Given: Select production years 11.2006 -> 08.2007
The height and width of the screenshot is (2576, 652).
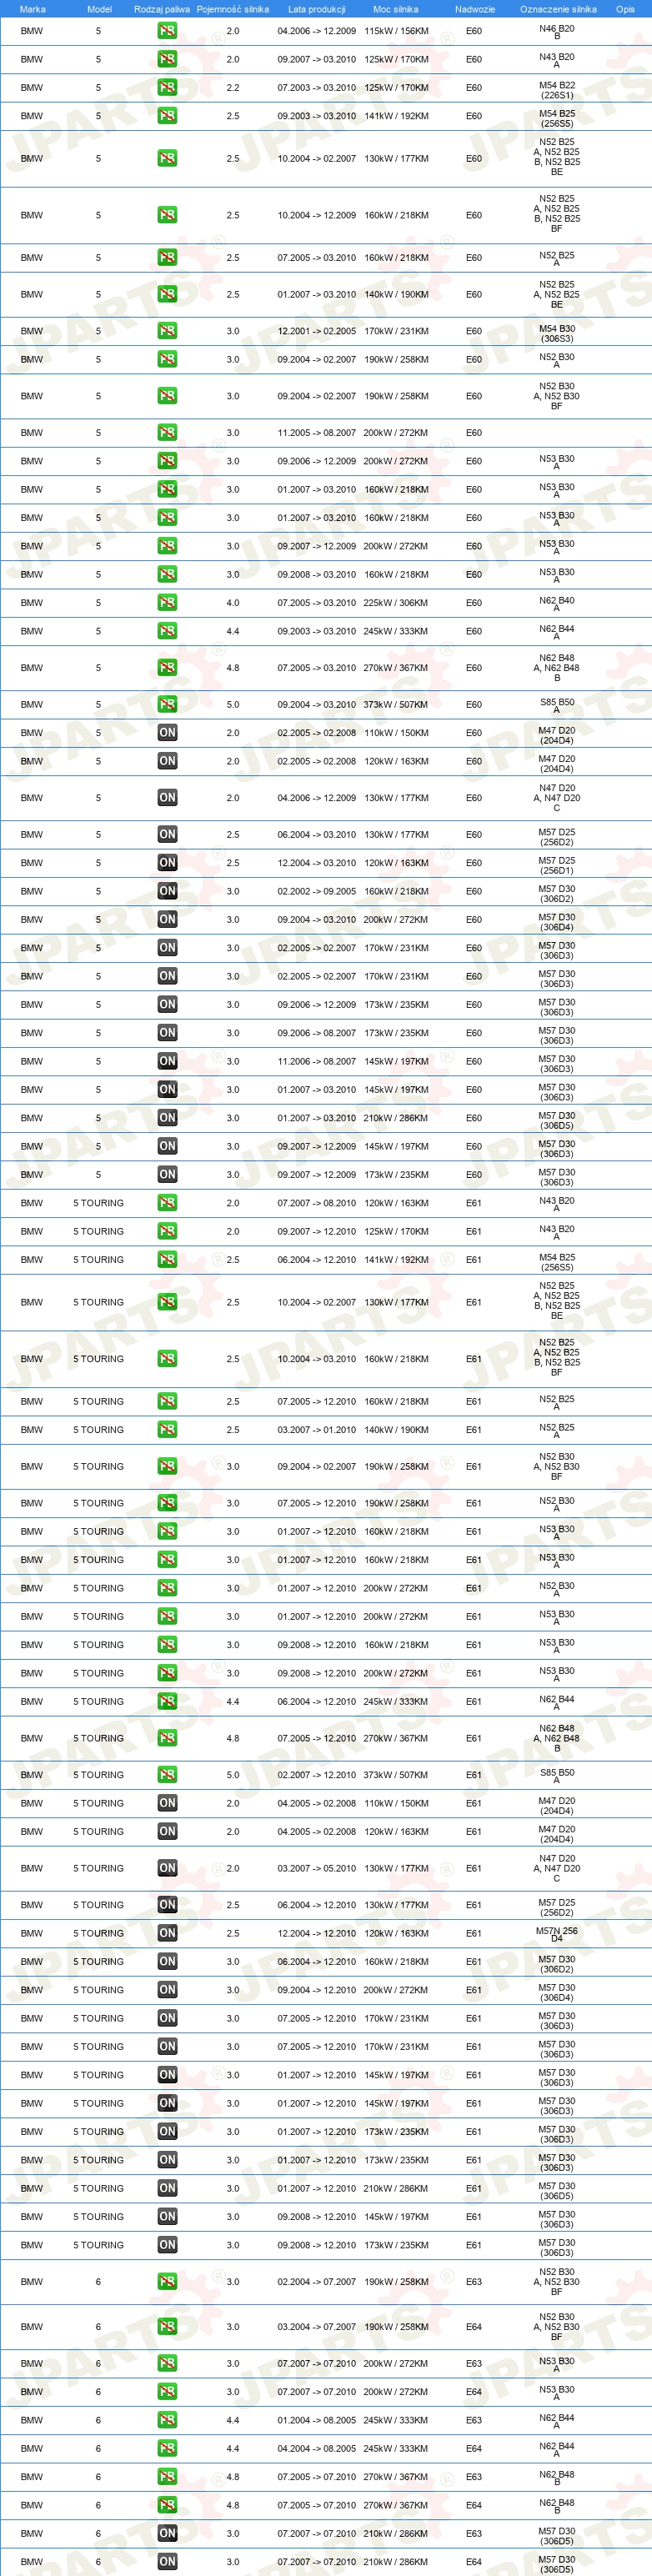Looking at the screenshot, I should 317,1061.
